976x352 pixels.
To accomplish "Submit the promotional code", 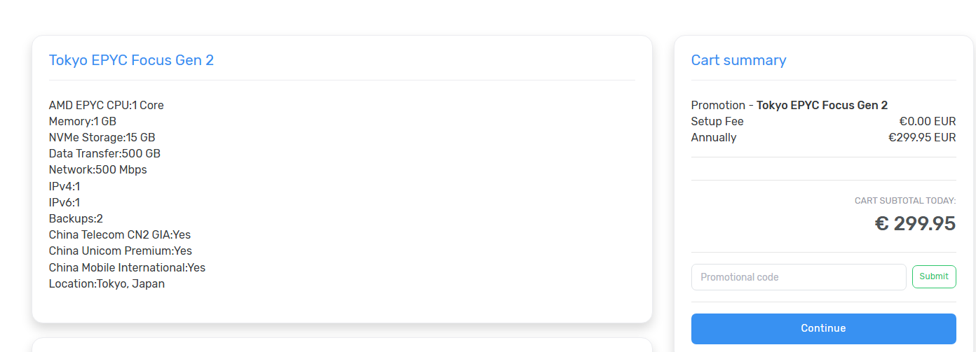I will (934, 276).
